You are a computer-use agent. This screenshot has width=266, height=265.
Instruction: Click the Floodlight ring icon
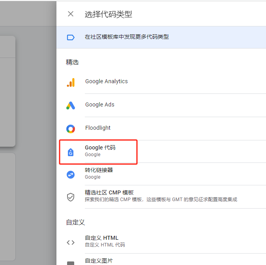point(71,129)
